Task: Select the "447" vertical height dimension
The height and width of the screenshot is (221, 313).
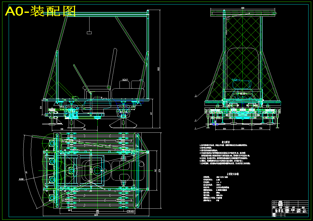Action: point(151,113)
